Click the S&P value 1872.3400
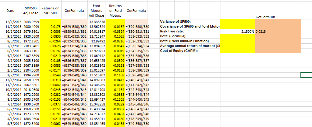This screenshot has width=312, height=127. pyautogui.click(x=31, y=124)
